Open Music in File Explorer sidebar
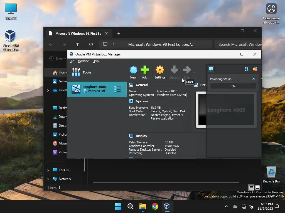This screenshot has width=285, height=213. [60, 143]
